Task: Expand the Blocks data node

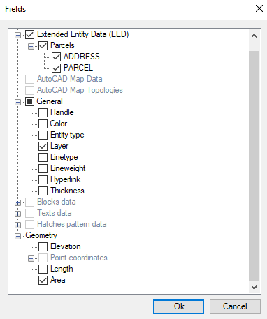Action: (x=17, y=202)
